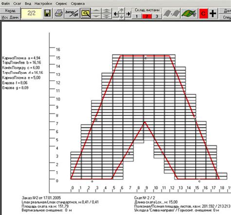Print the slope drawing

tap(58, 13)
